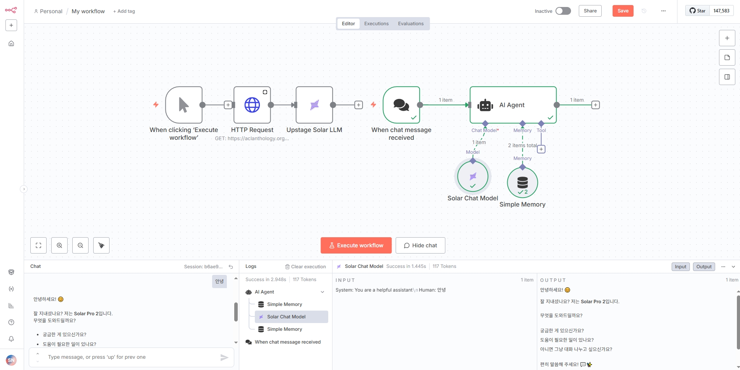
Task: Click Add tag link
Action: [124, 11]
